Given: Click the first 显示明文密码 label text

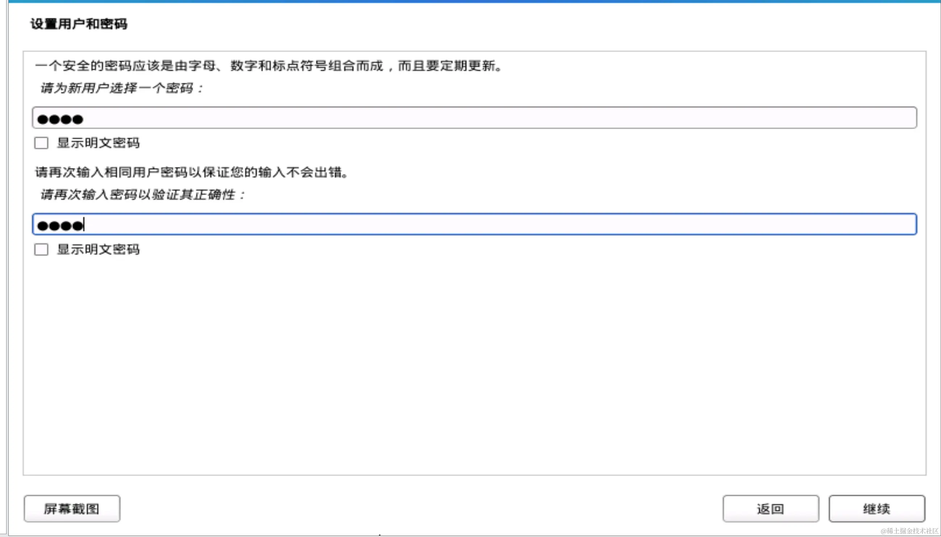Looking at the screenshot, I should point(98,143).
